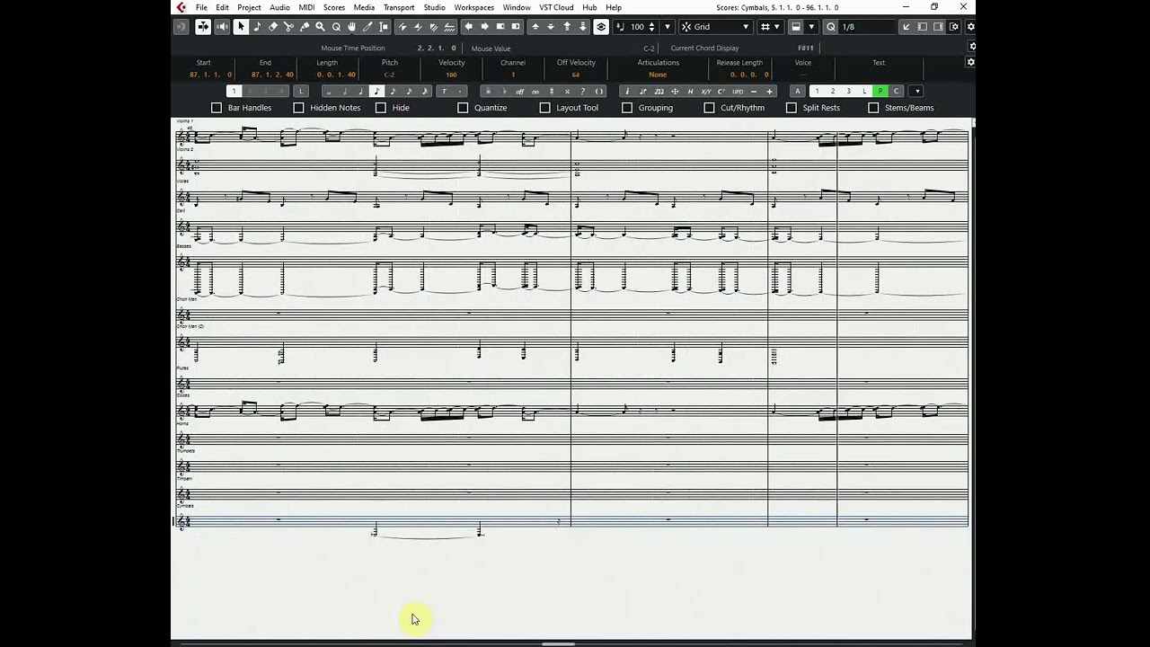Enable the Bar Handles checkbox

tap(217, 108)
